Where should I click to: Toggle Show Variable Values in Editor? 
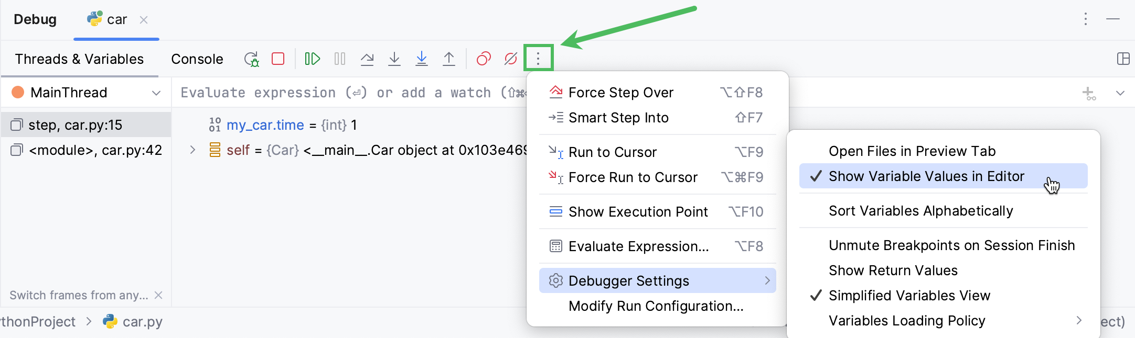(926, 176)
